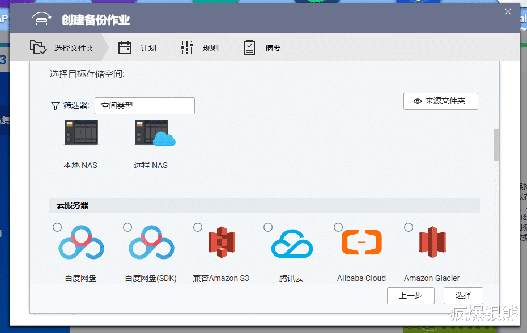The image size is (527, 333).
Task: Click the Alibaba Cloud logo
Action: (x=362, y=242)
